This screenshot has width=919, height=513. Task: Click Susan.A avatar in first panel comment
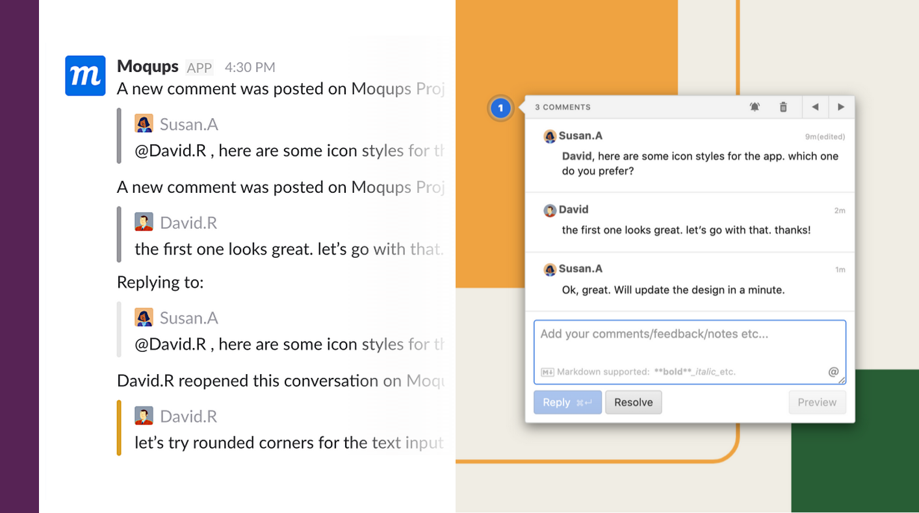(x=550, y=136)
